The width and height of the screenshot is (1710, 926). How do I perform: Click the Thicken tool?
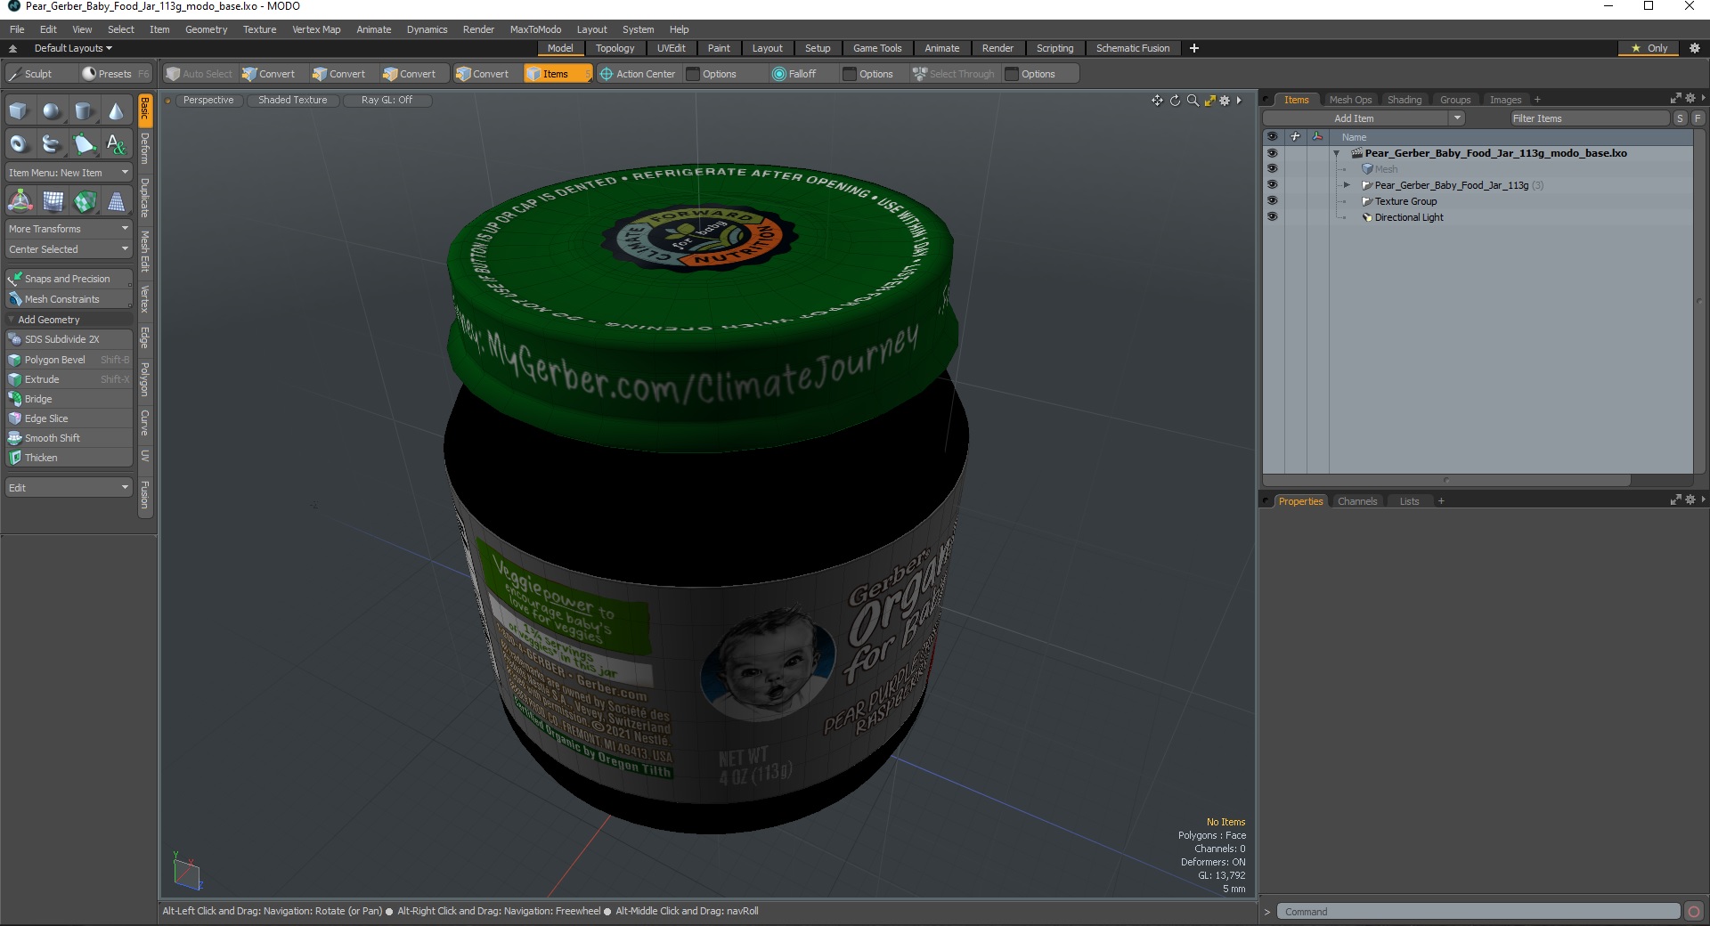coord(69,458)
